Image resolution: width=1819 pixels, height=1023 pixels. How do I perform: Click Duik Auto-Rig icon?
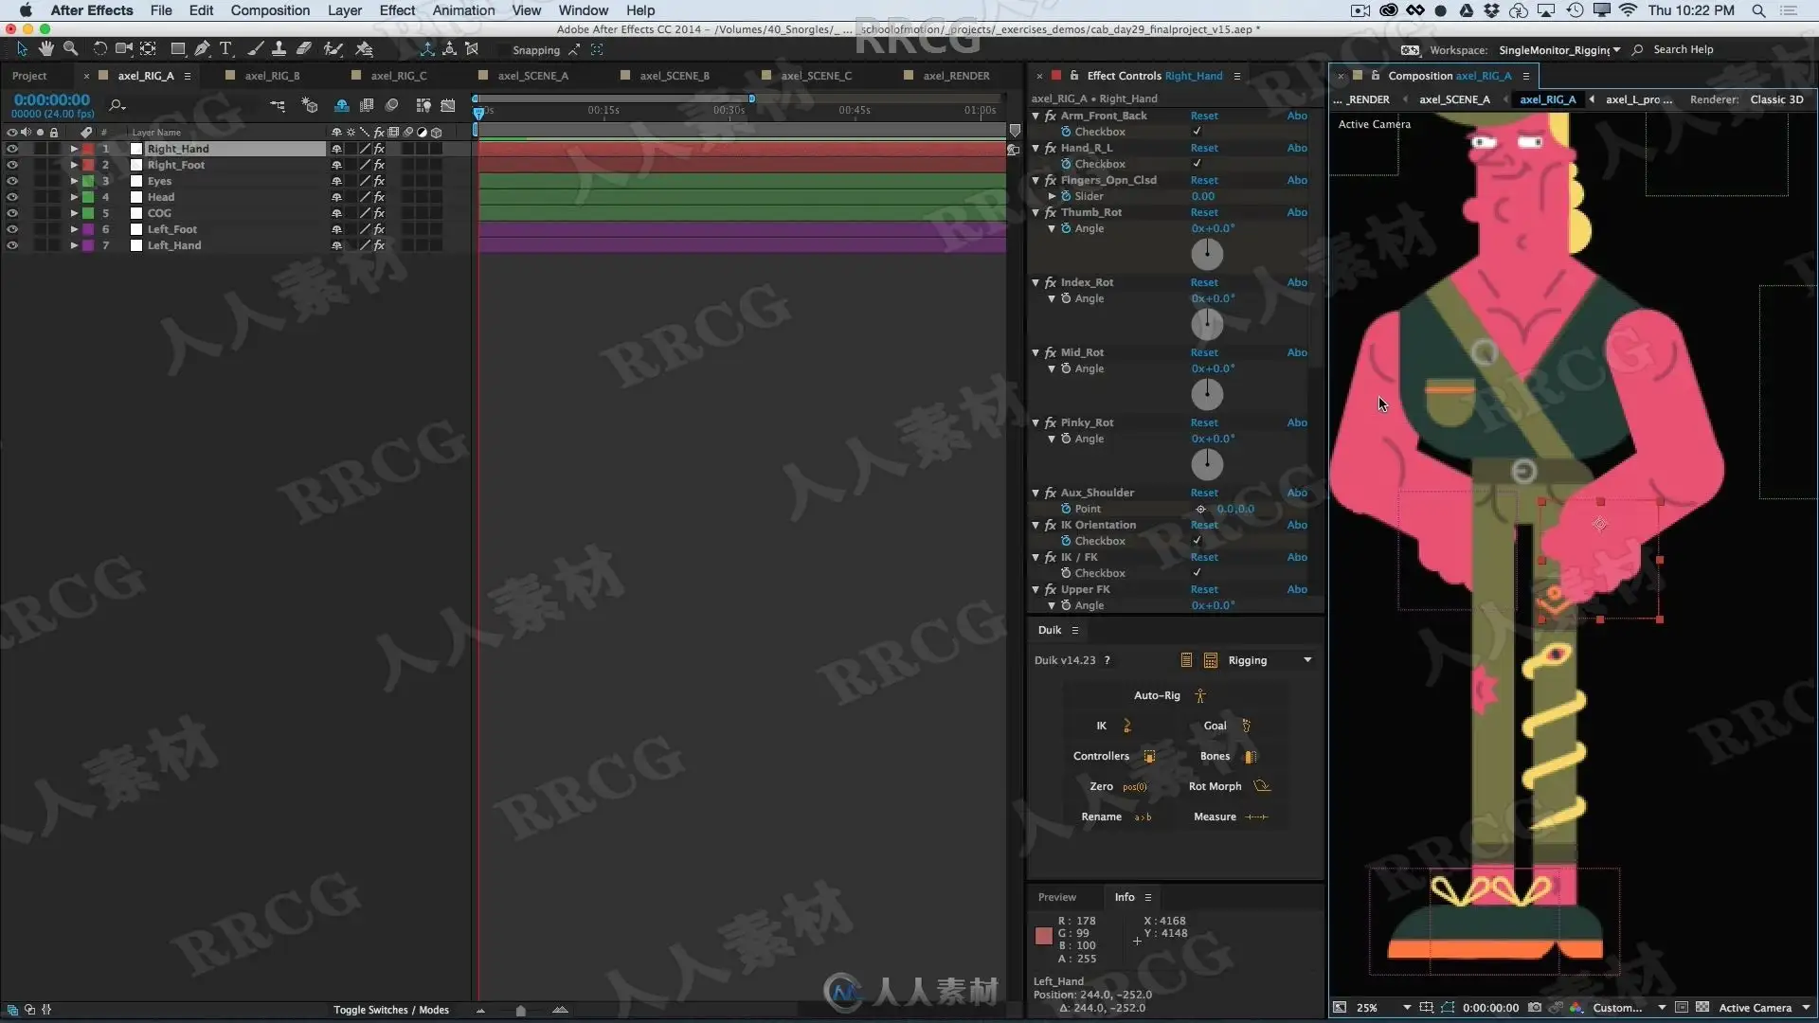[1199, 695]
